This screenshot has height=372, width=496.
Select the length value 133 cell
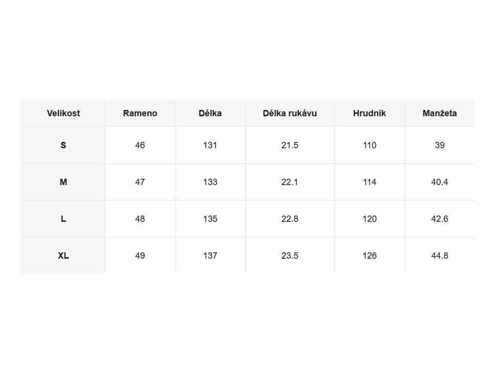coord(210,182)
